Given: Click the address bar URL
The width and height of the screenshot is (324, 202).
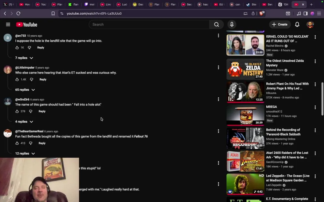Looking at the screenshot, I should click(x=94, y=13).
